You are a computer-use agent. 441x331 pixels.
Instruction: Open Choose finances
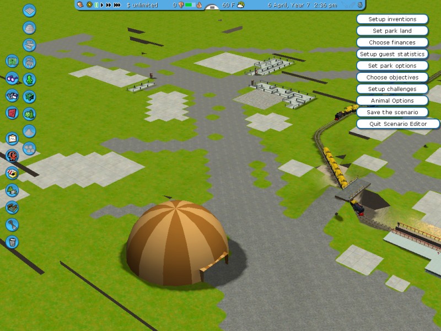tap(392, 42)
